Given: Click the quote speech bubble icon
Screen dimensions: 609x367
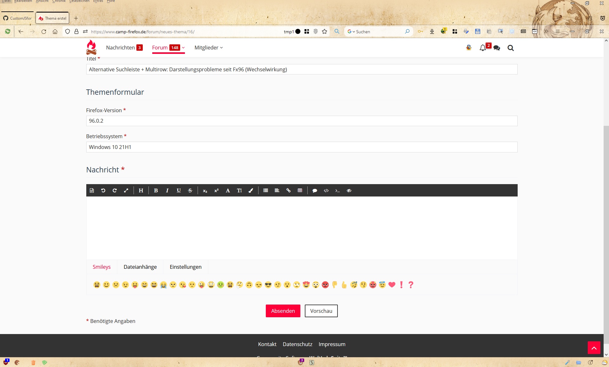Looking at the screenshot, I should [x=315, y=190].
